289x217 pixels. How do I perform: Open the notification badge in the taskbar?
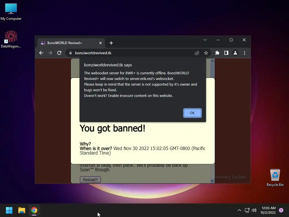[281, 210]
